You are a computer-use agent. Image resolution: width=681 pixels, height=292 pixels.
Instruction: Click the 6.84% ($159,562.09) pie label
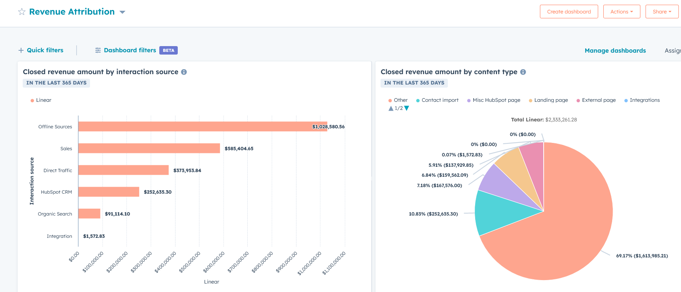pyautogui.click(x=445, y=175)
